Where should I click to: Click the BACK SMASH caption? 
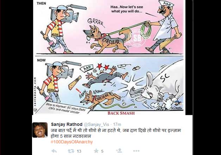coord(121,113)
